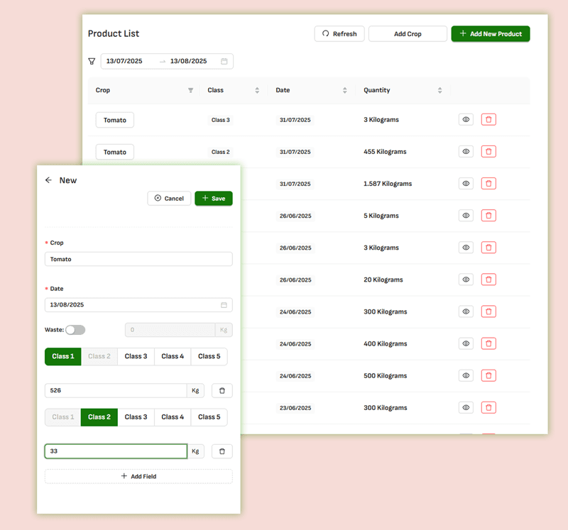Select Class 5 in the second class row
568x530 pixels.
[x=209, y=417]
